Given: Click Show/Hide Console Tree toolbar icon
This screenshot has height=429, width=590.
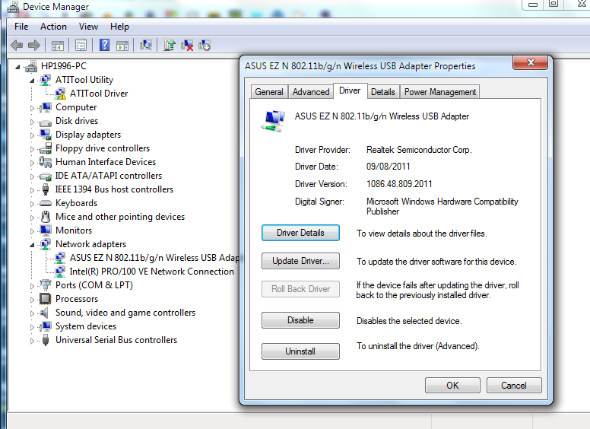Looking at the screenshot, I should (58, 46).
